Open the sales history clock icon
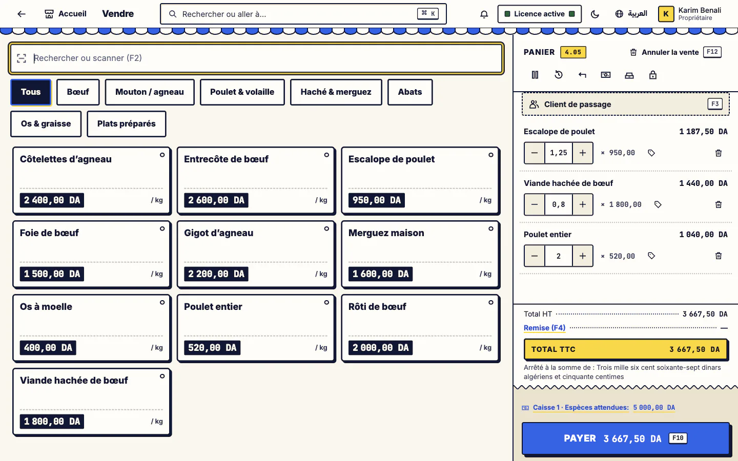This screenshot has height=461, width=738. tap(559, 75)
